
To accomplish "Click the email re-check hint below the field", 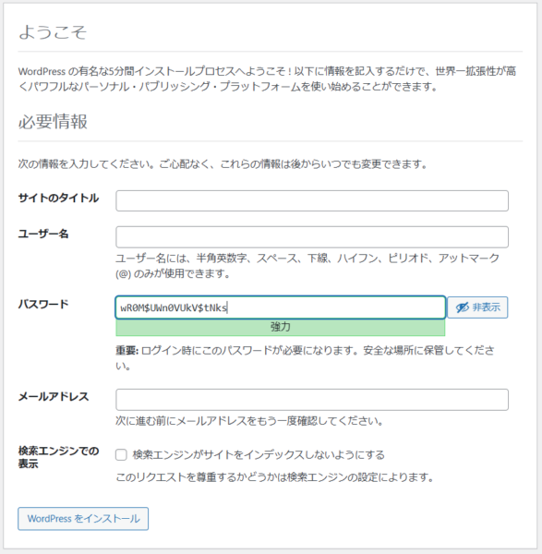I will (x=249, y=421).
